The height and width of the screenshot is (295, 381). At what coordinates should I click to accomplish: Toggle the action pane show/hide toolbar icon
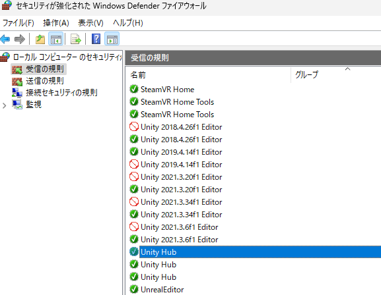(x=112, y=39)
